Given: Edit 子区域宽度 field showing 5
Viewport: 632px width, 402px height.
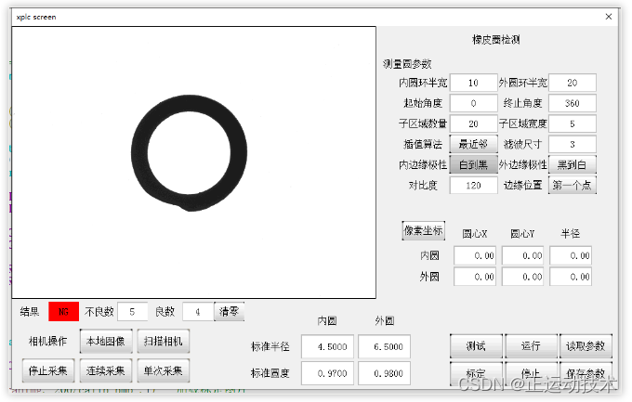Looking at the screenshot, I should click(x=572, y=123).
